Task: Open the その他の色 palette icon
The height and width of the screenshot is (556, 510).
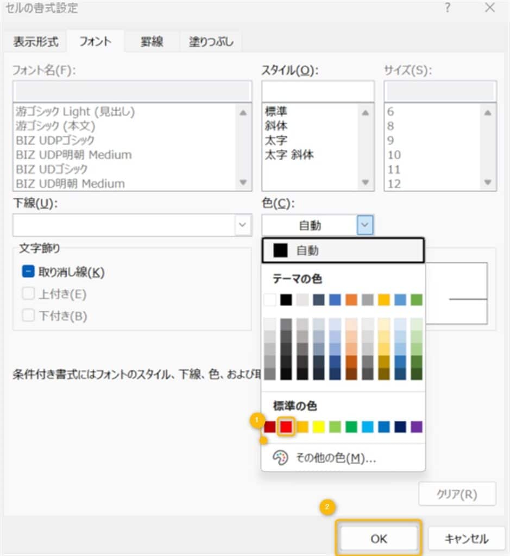Action: coord(280,457)
